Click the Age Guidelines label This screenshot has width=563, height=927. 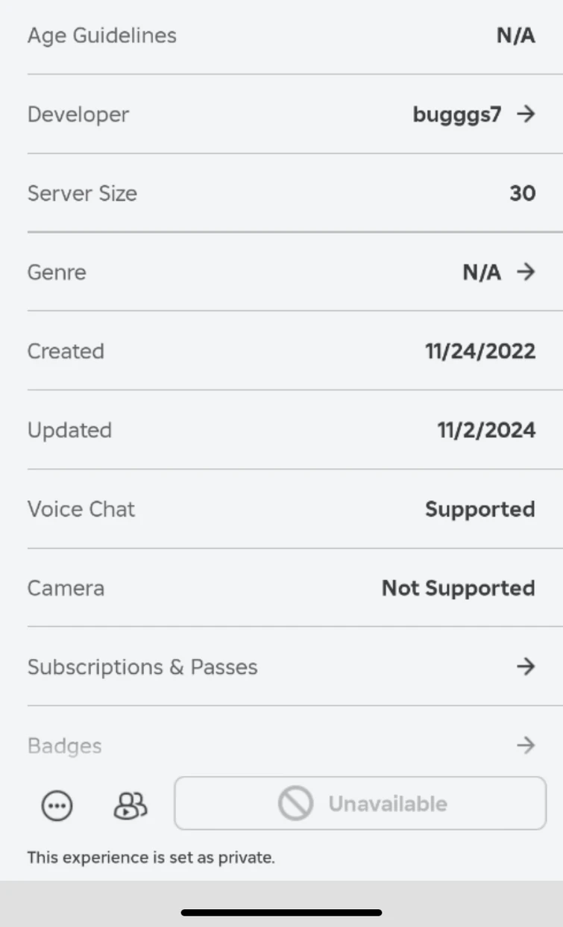(x=102, y=35)
